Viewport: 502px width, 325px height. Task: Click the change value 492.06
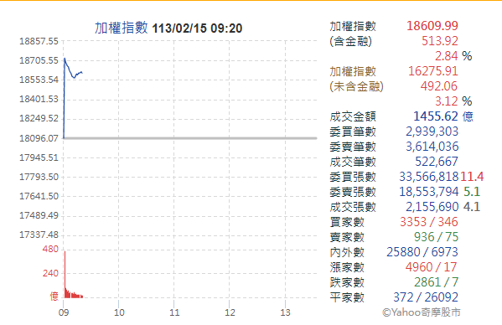click(x=439, y=86)
